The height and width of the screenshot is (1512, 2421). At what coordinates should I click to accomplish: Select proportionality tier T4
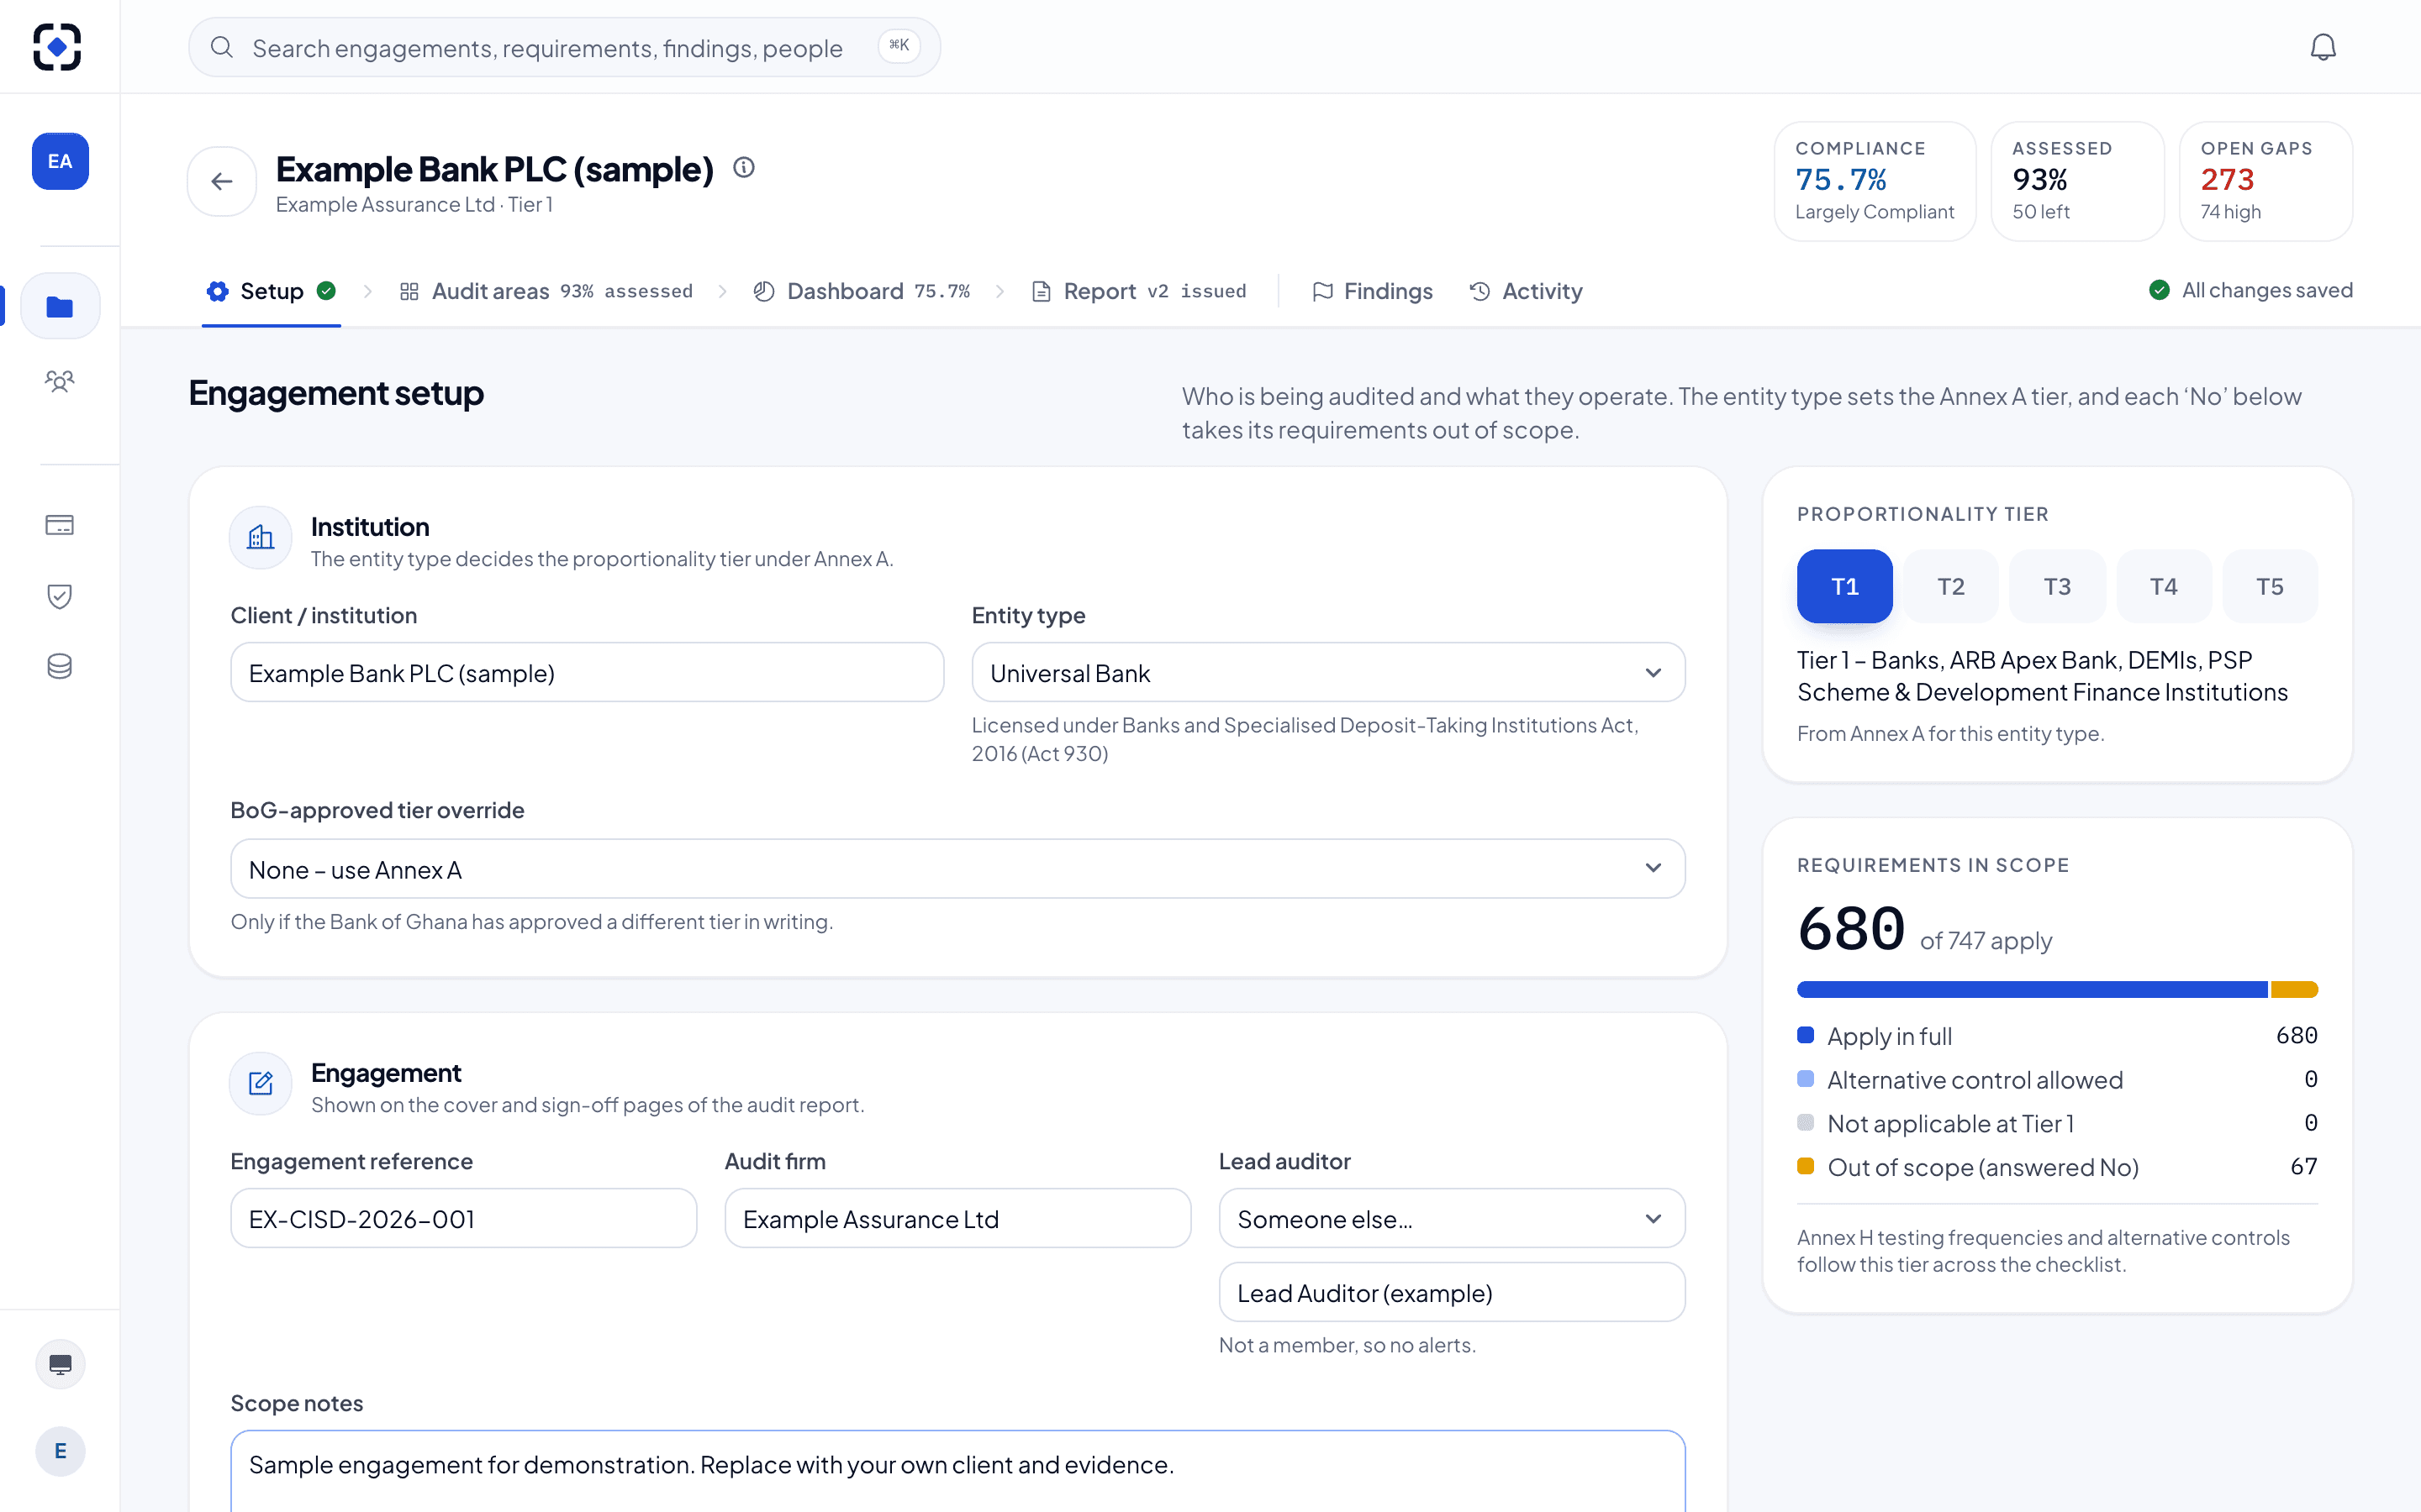2164,586
